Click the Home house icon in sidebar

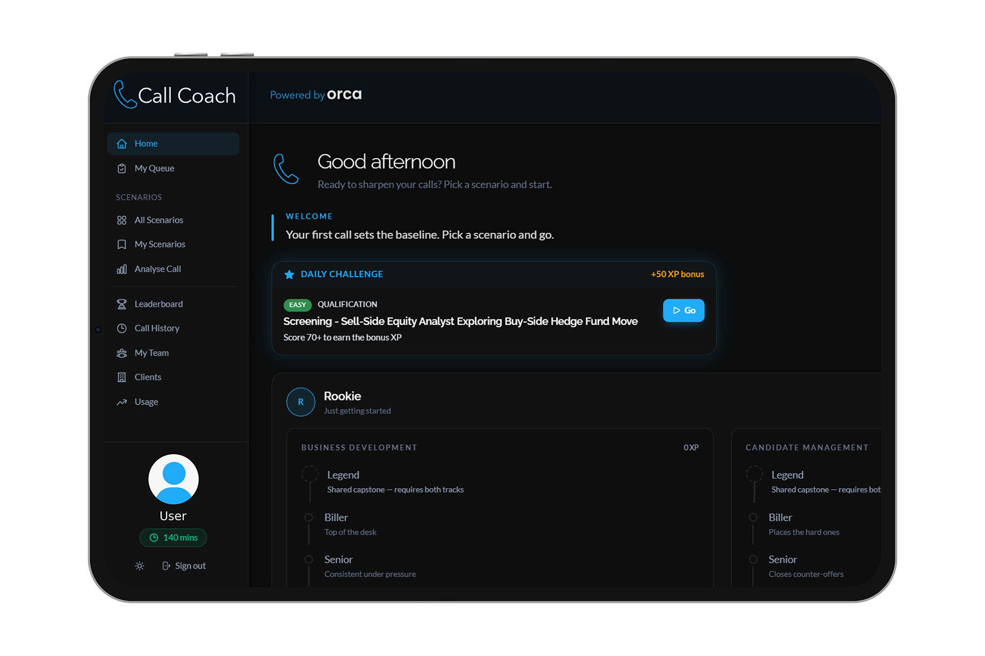(x=122, y=144)
